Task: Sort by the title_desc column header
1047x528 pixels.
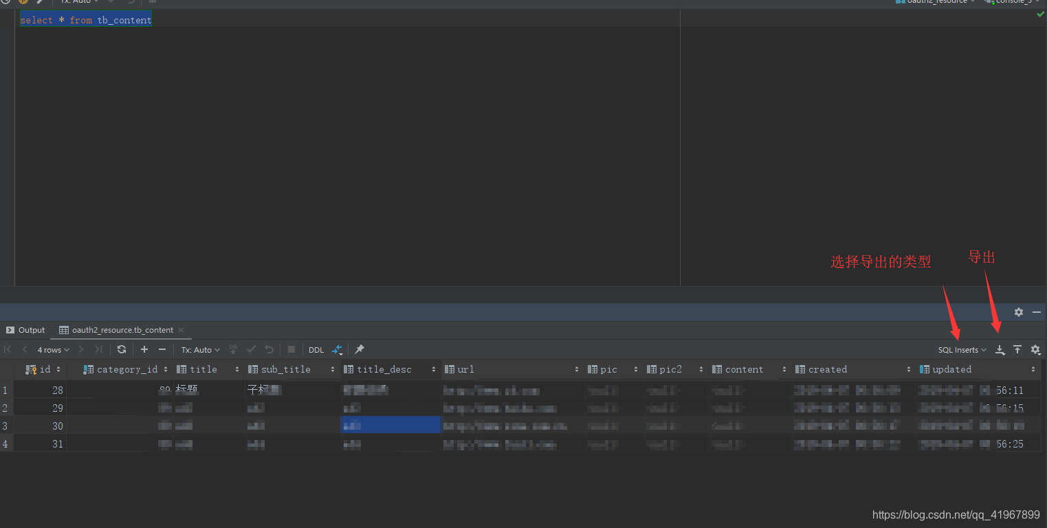Action: 390,369
